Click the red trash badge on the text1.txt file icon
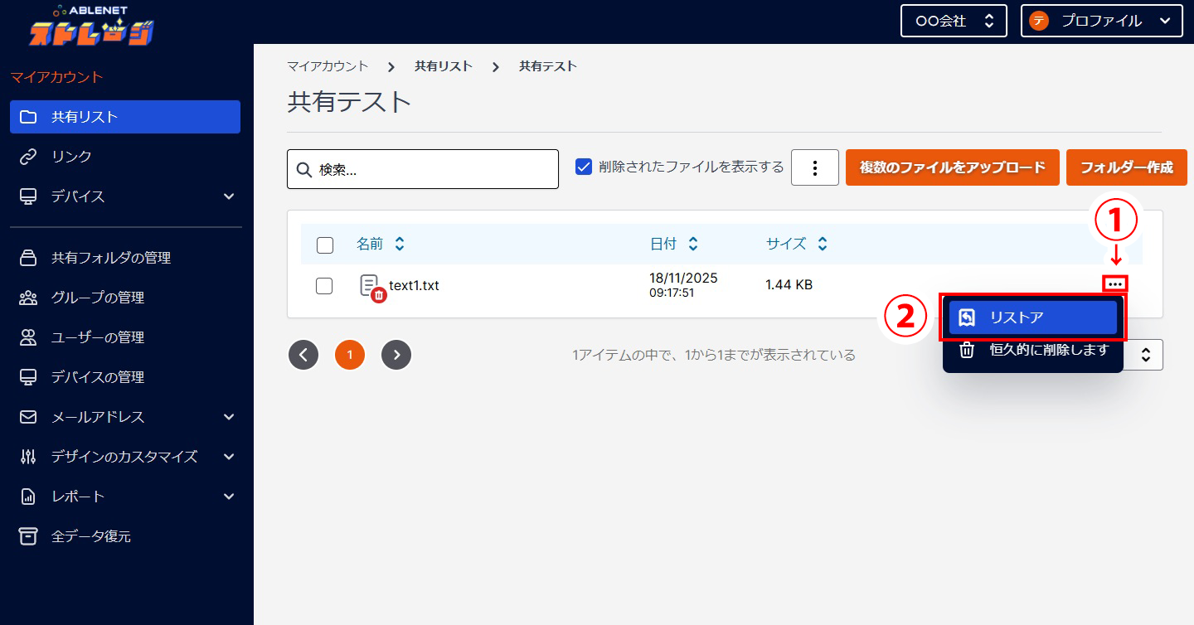Viewport: 1194px width, 625px height. [x=377, y=294]
